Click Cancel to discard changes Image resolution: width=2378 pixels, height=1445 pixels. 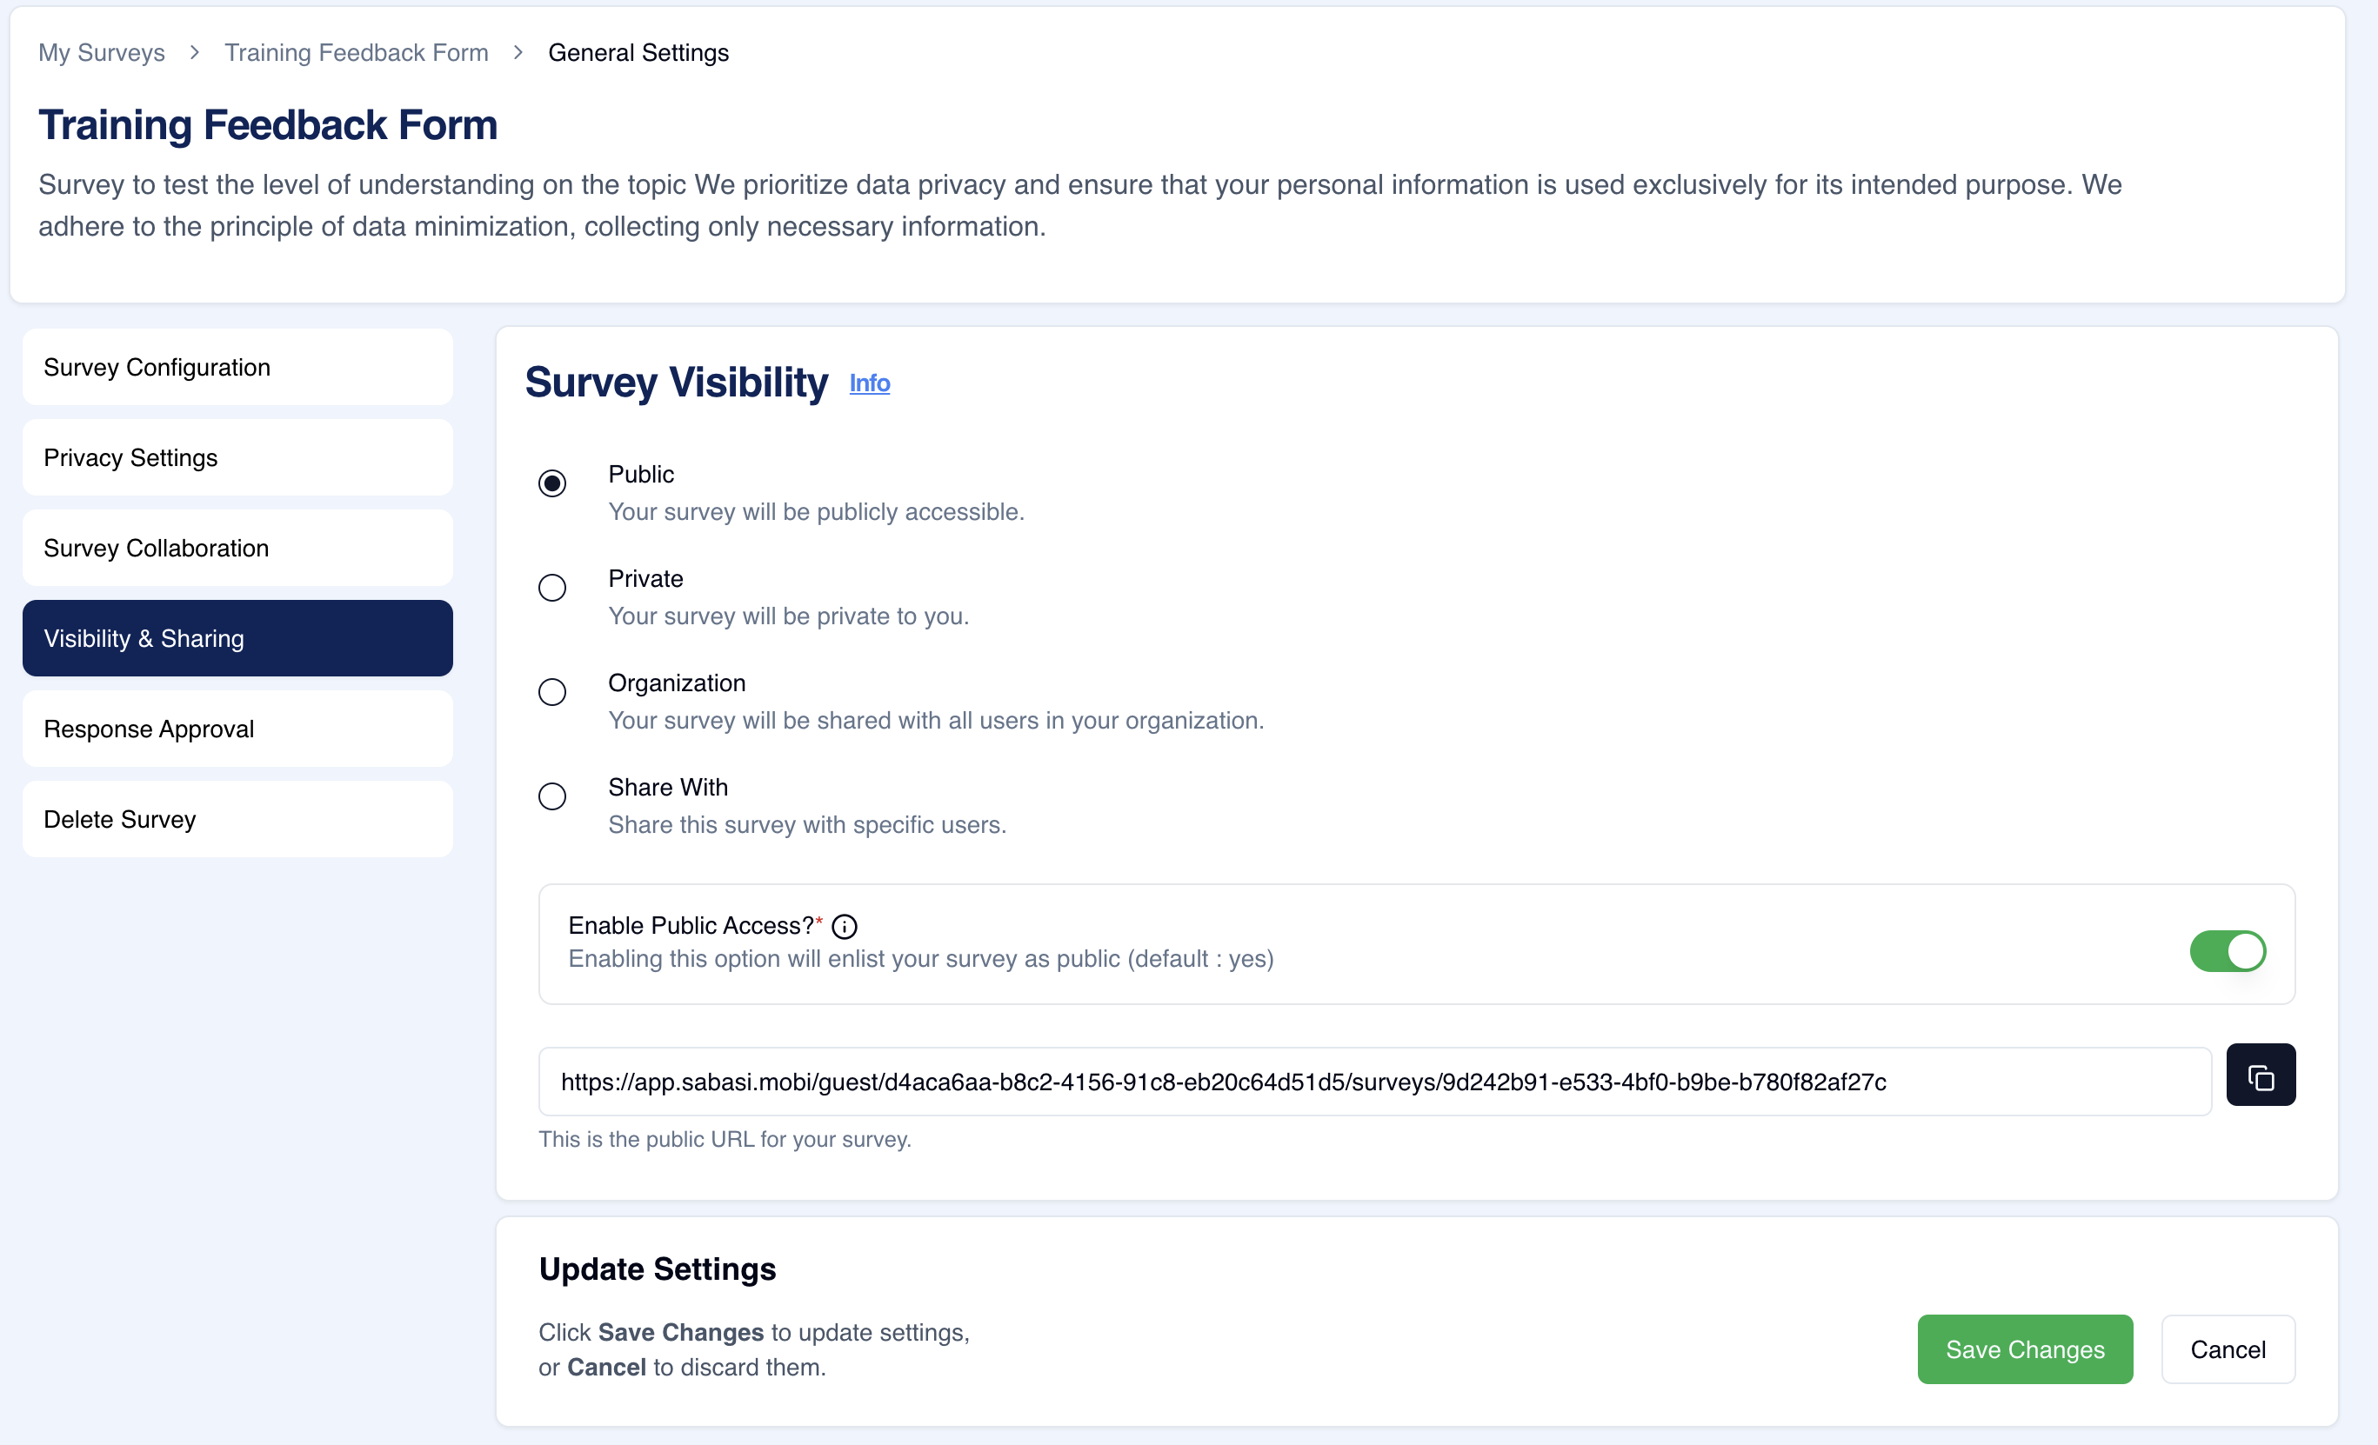[x=2228, y=1348]
